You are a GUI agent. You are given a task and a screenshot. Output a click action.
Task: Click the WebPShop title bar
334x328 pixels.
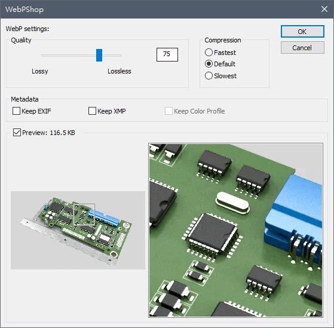pos(160,9)
